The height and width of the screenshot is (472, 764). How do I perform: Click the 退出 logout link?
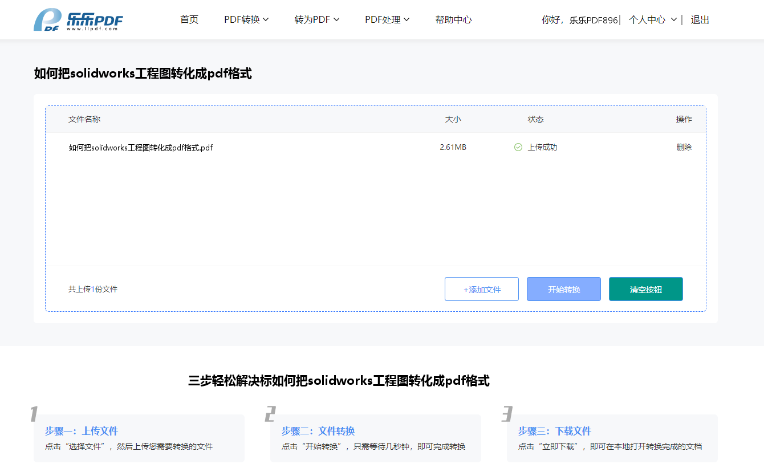coord(700,19)
